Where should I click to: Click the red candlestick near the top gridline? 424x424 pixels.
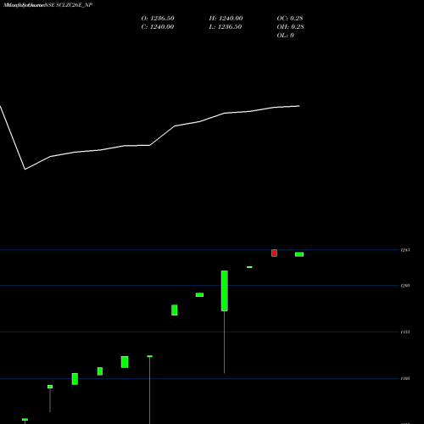point(274,253)
